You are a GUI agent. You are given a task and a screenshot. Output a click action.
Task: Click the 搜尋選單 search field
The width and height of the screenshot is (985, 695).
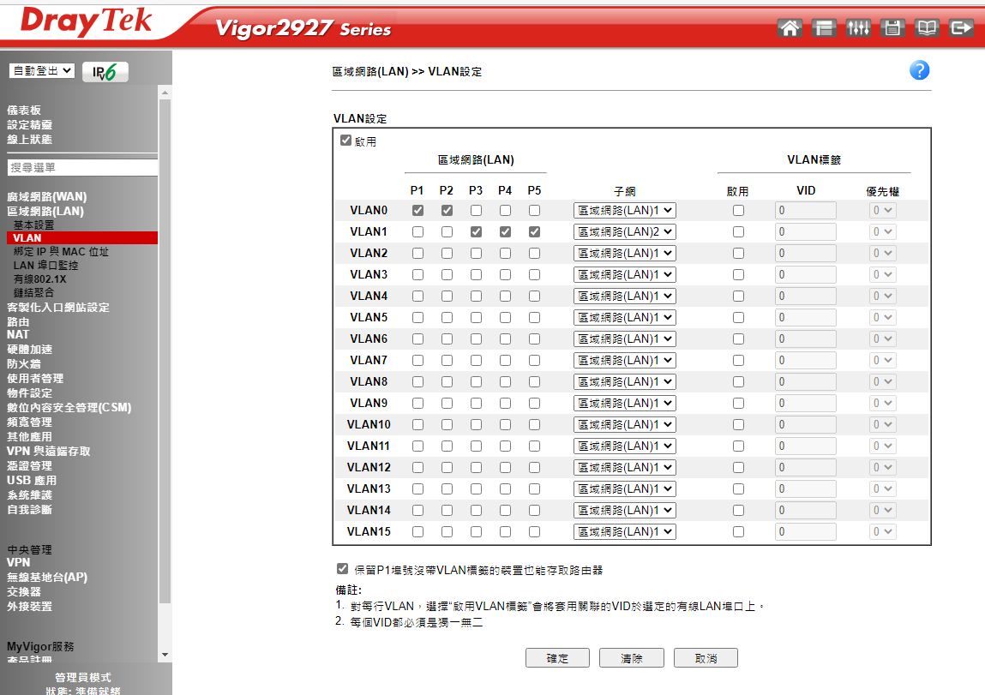pyautogui.click(x=81, y=168)
